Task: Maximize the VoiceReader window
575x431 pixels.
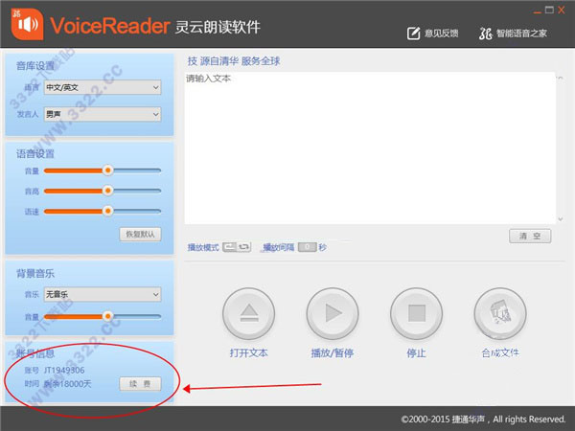Action: [x=549, y=10]
